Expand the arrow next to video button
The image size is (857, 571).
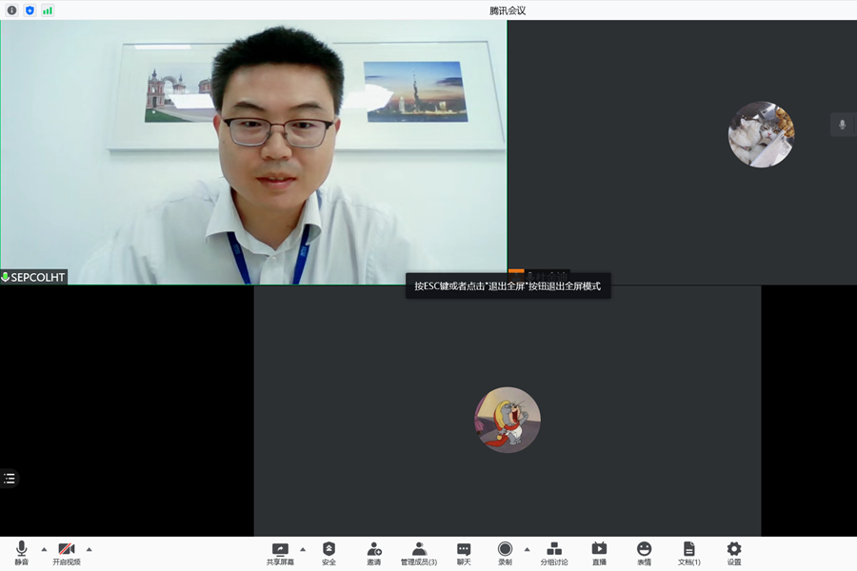tap(90, 549)
